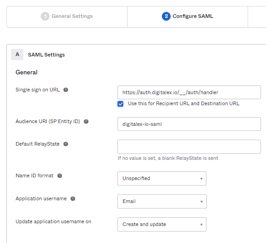
Task: Click the step 1 circle icon
Action: [45, 17]
